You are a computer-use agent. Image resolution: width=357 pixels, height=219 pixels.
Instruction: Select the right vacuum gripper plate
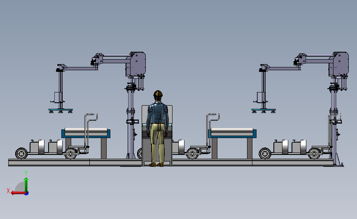(264, 111)
